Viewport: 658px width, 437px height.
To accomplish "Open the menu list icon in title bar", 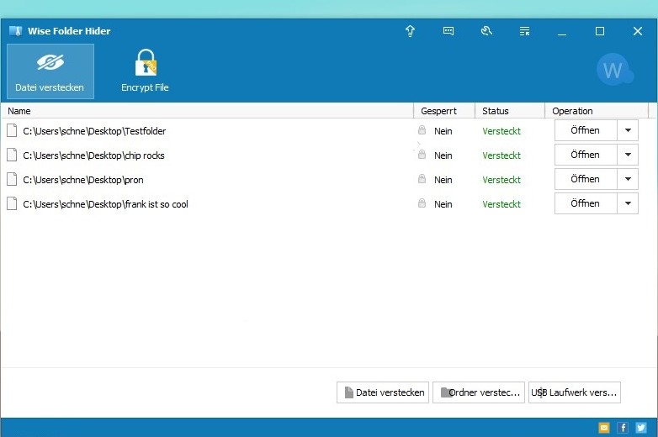I will (524, 31).
